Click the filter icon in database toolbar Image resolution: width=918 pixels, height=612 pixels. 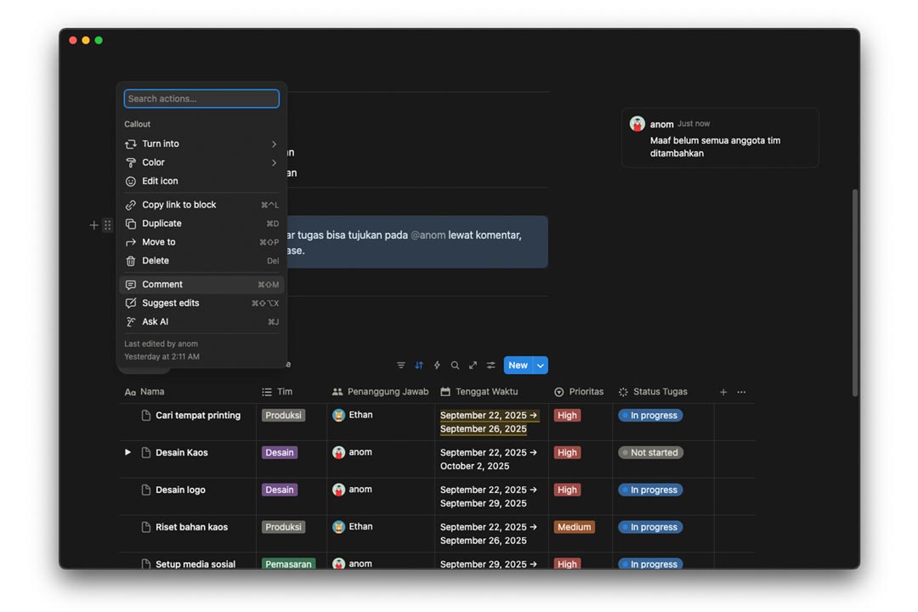(401, 365)
